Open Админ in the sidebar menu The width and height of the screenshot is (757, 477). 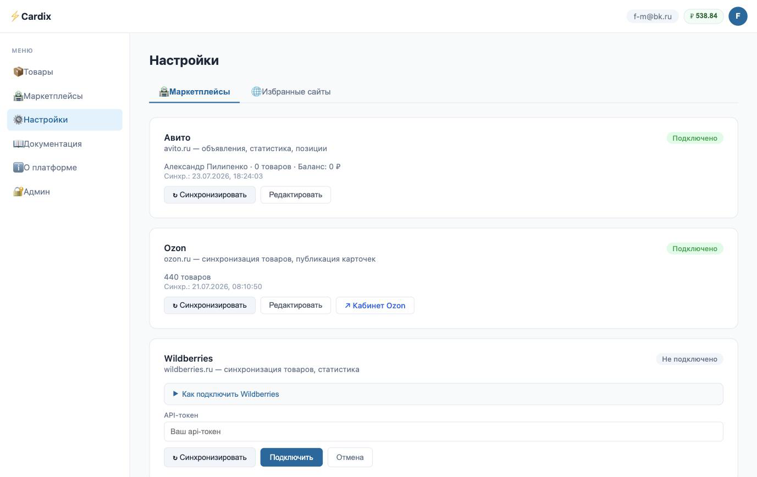65,192
